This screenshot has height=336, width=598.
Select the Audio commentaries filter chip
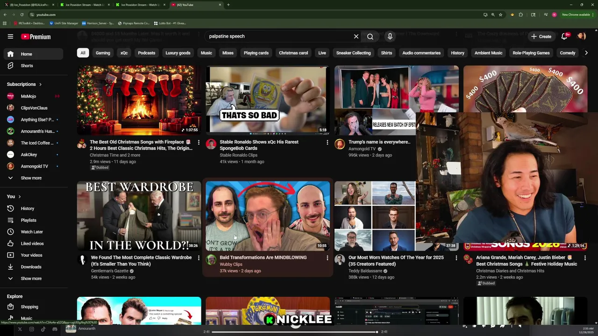point(421,53)
